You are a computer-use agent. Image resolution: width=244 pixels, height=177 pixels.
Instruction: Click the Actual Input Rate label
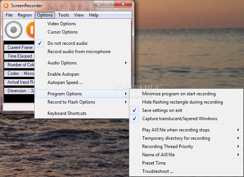pyautogui.click(x=19, y=82)
